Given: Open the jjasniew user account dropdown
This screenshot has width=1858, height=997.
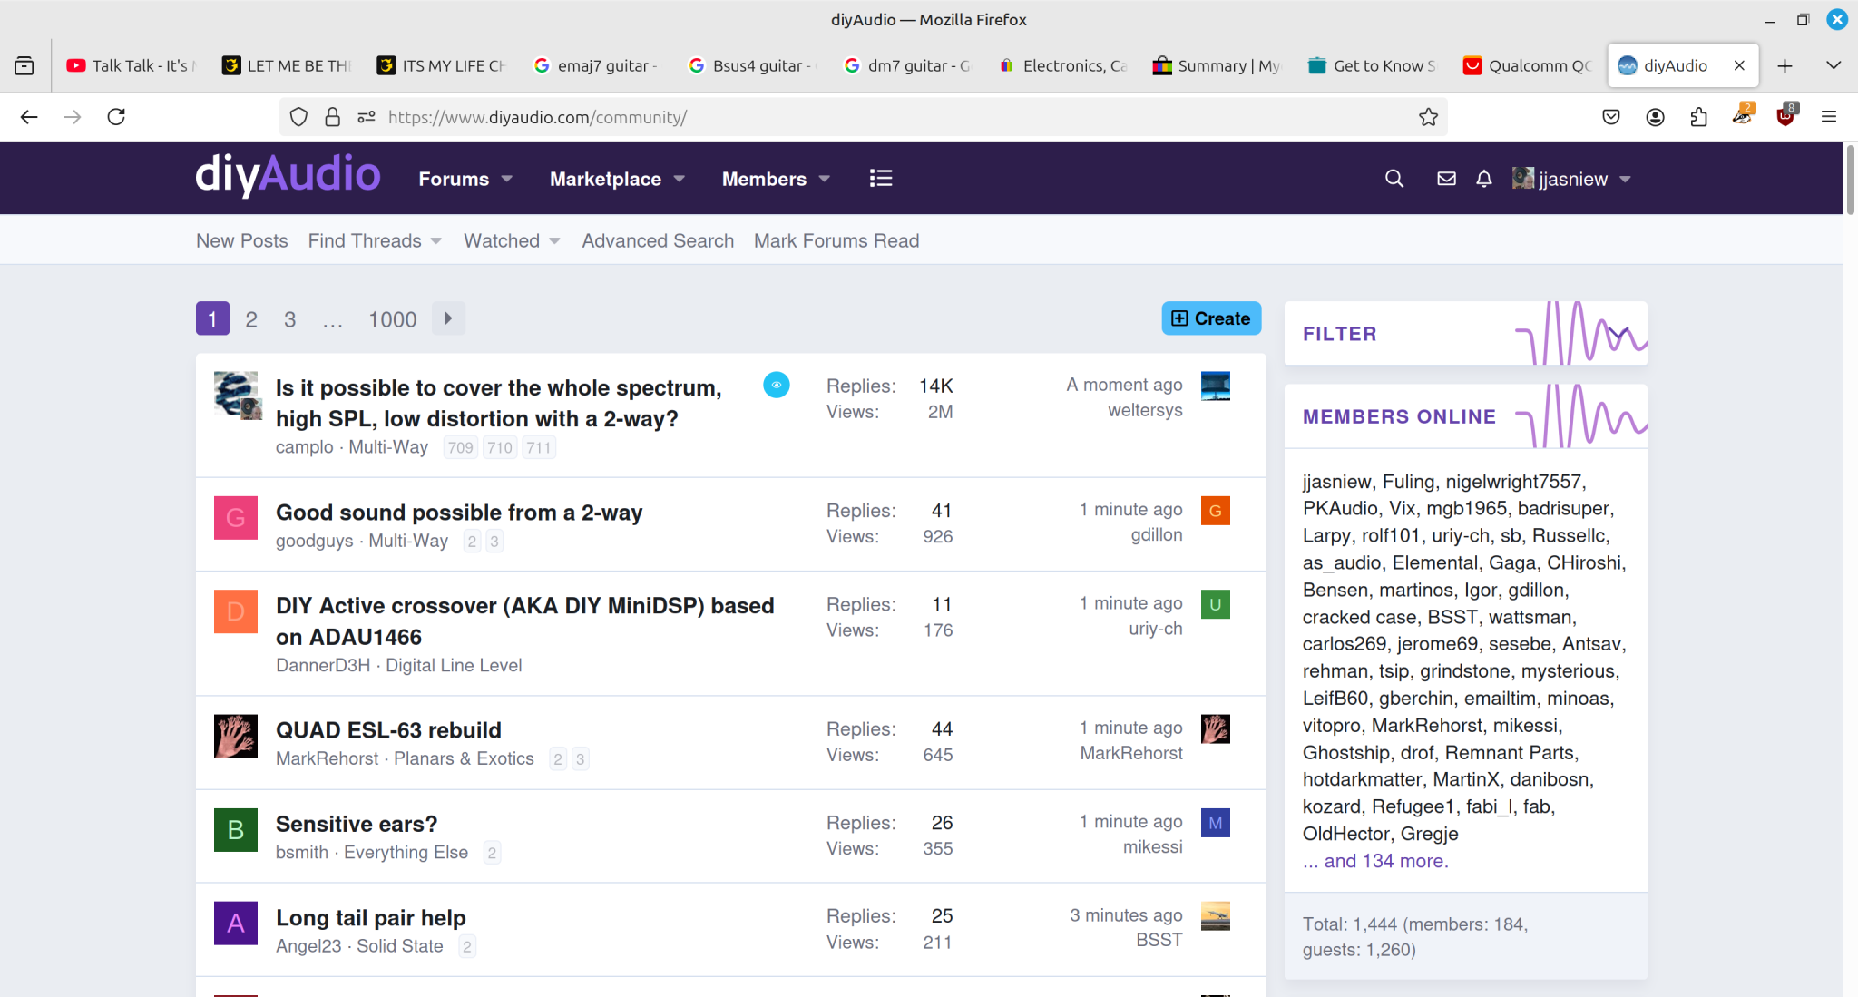Looking at the screenshot, I should tap(1571, 179).
